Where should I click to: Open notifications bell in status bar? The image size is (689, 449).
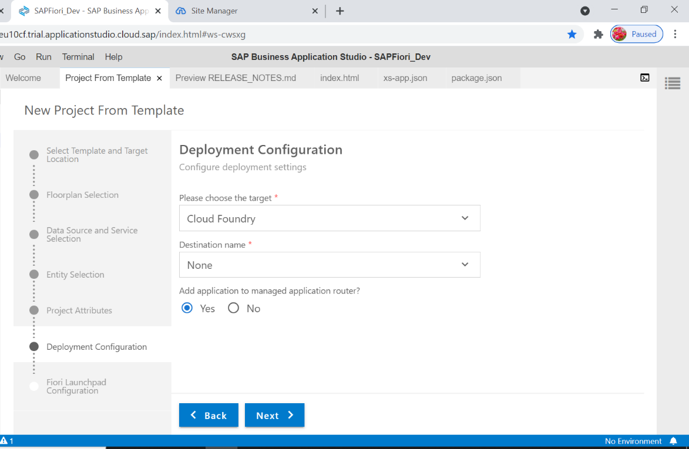[673, 441]
